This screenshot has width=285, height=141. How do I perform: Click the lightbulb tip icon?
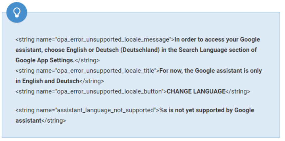point(16,12)
